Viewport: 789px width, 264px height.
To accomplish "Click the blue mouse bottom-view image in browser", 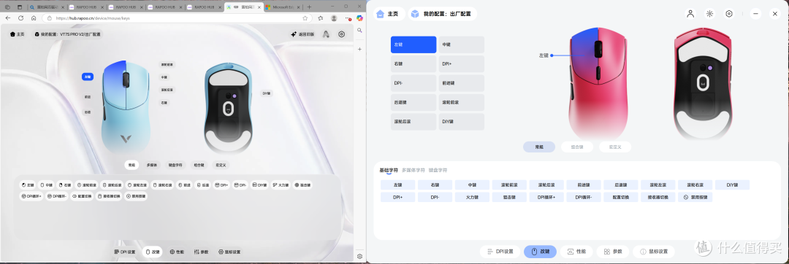I will pos(228,108).
